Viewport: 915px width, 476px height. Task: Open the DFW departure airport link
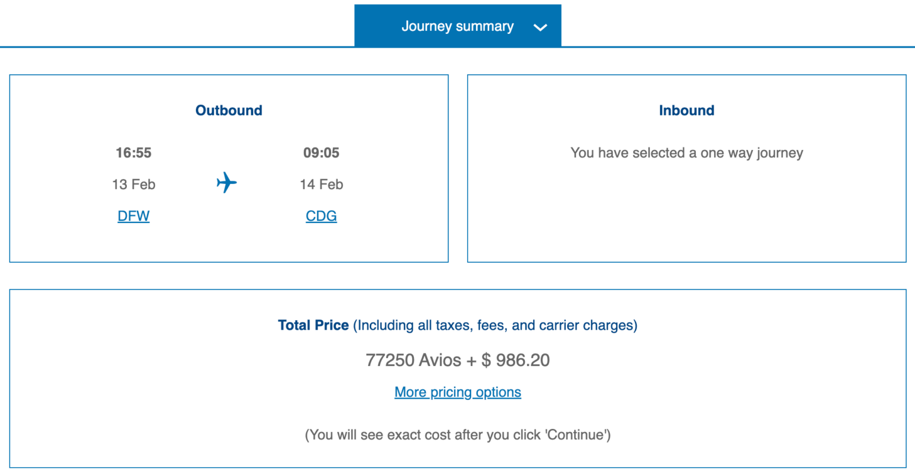point(133,215)
